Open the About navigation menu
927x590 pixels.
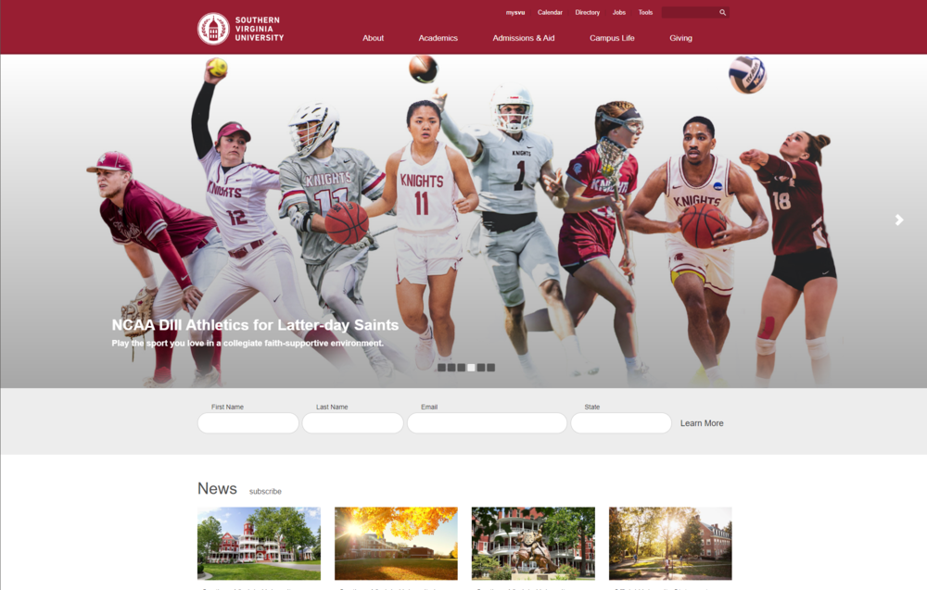pos(374,38)
